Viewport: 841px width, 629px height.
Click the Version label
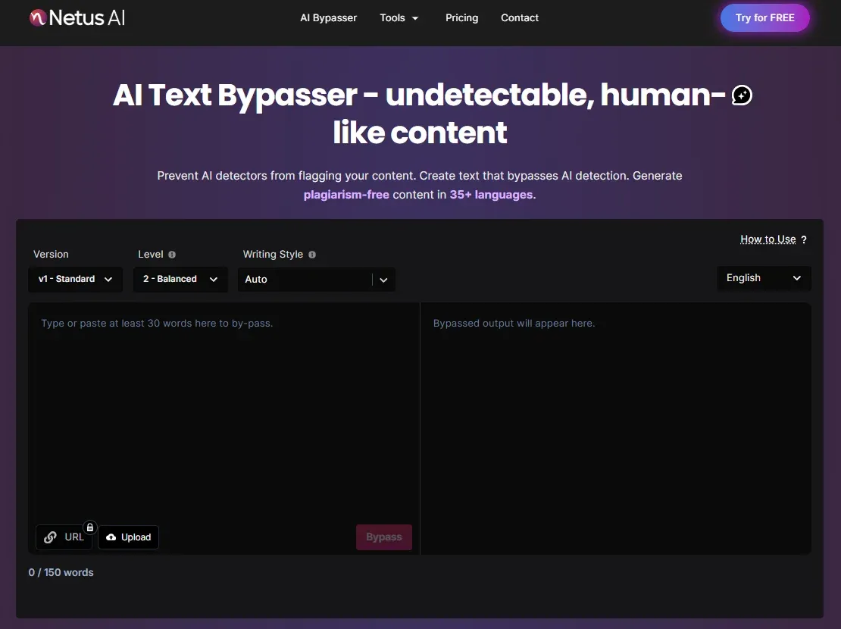coord(51,255)
